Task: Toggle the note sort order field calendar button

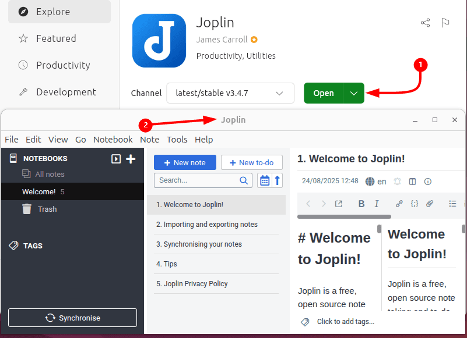Action: pos(265,180)
